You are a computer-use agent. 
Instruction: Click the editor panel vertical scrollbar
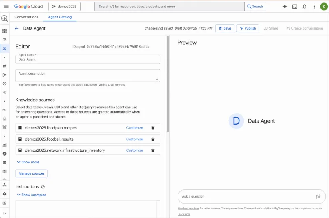click(x=168, y=84)
